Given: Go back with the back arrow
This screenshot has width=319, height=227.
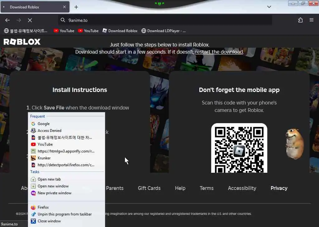Looking at the screenshot, I should 7,20.
